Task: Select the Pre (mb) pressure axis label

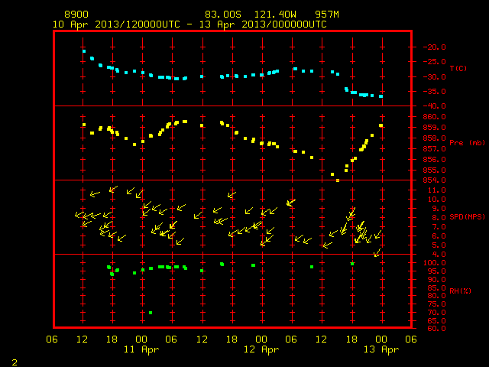Action: click(467, 143)
